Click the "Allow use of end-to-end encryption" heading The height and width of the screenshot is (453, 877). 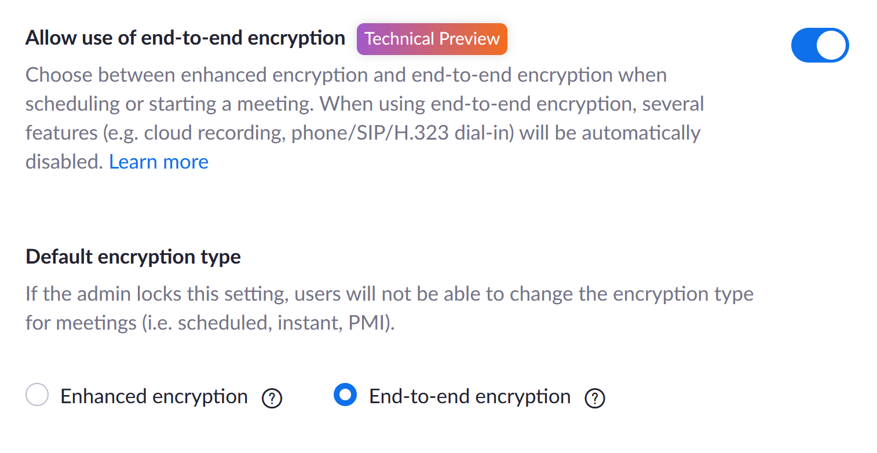click(185, 38)
